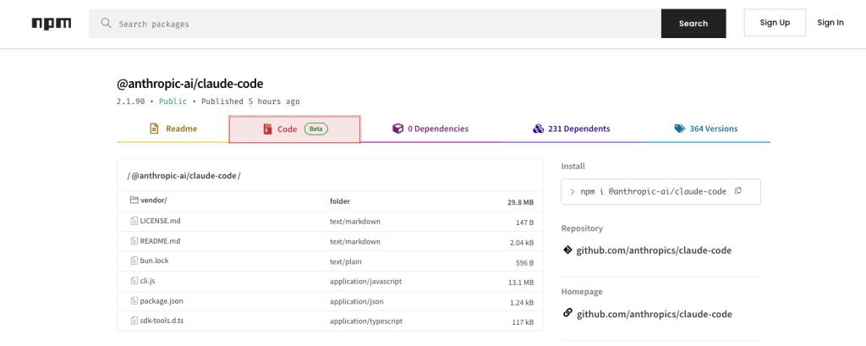The image size is (866, 346).
Task: Click the red Code file icon
Action: [267, 129]
